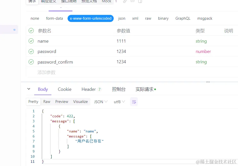Edit the 1111 value of name
Screen dimensions: 238x166
point(121,41)
